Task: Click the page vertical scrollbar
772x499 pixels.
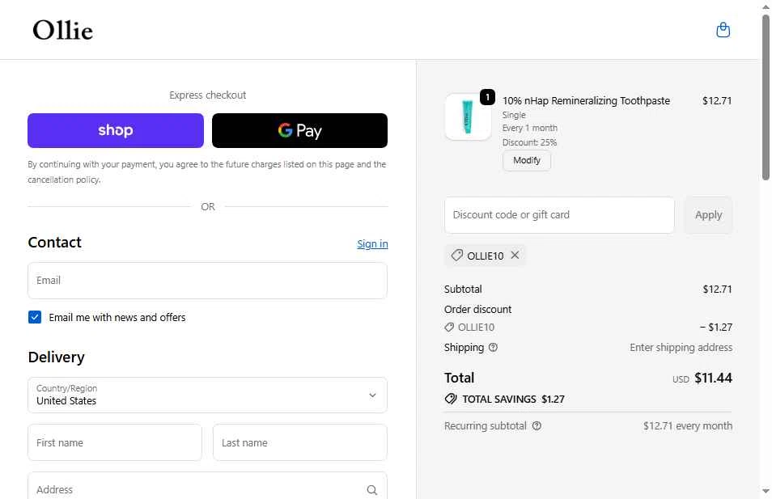Action: click(766, 97)
